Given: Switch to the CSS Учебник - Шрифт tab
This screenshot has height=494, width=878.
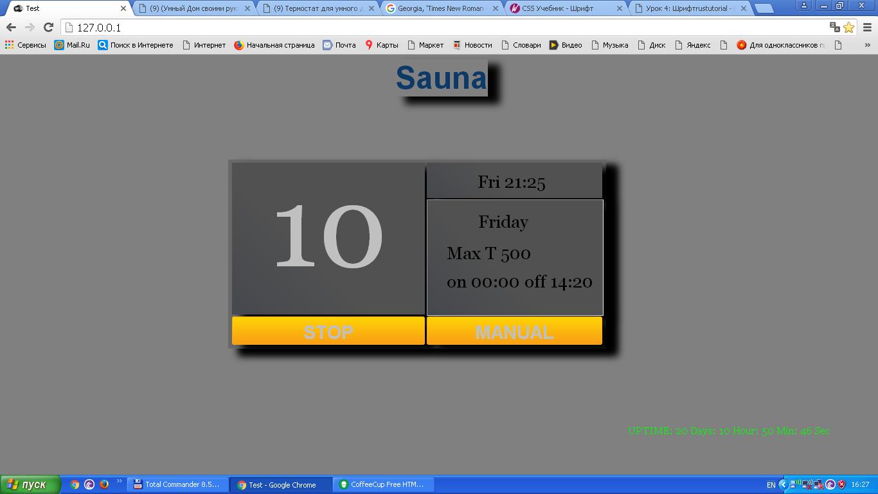Looking at the screenshot, I should click(x=566, y=8).
